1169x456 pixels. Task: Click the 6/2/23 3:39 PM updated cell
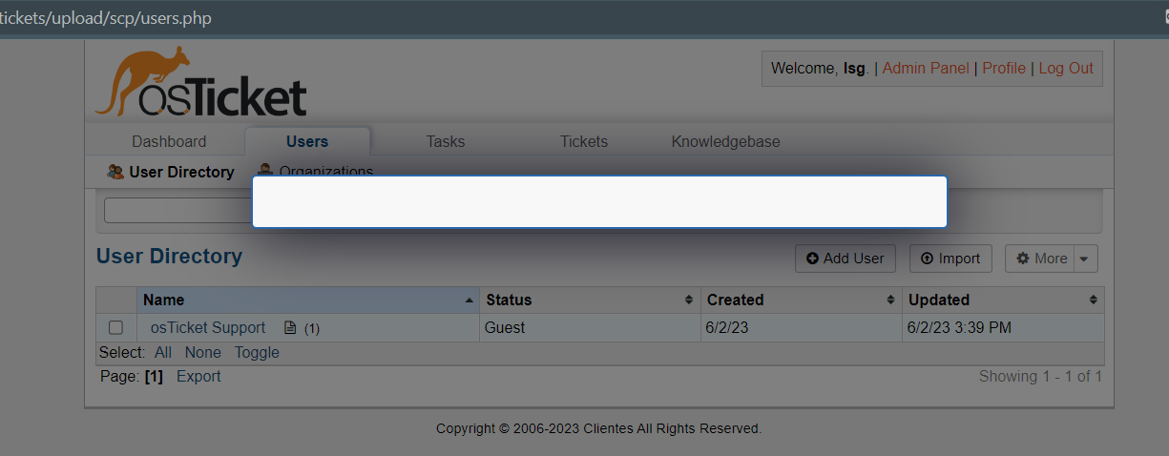1003,328
